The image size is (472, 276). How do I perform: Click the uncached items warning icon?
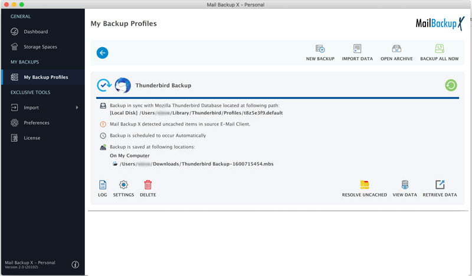click(x=103, y=124)
